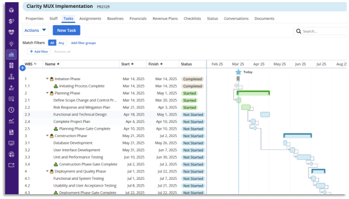Sort by the Name column header
349x199 pixels.
[52, 64]
